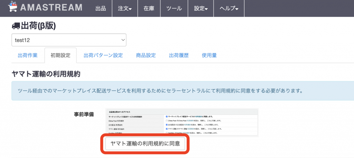Click the blue info notice about セラーセントラル

click(183, 91)
